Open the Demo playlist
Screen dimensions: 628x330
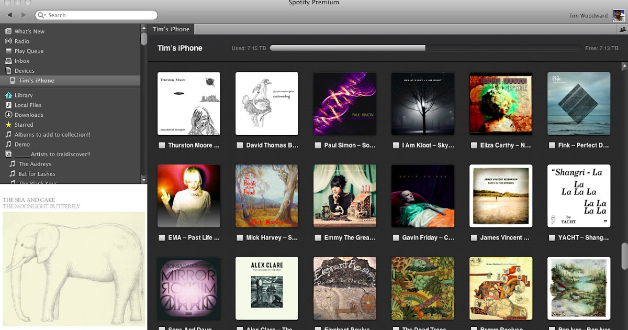(x=22, y=144)
